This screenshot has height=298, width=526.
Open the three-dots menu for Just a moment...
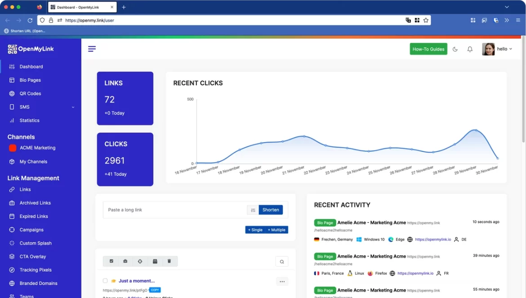click(x=282, y=281)
